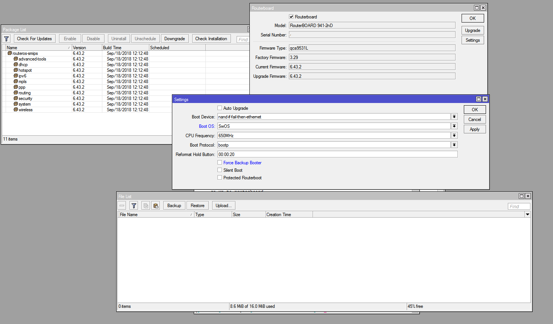The width and height of the screenshot is (553, 324).
Task: Click the "11 items" status text
Action: 11,139
